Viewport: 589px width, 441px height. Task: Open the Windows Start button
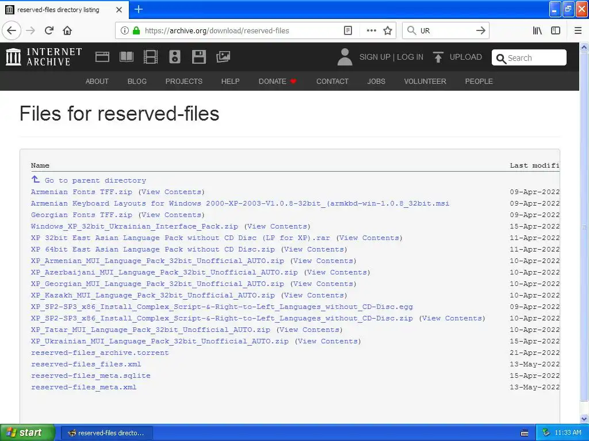click(27, 432)
